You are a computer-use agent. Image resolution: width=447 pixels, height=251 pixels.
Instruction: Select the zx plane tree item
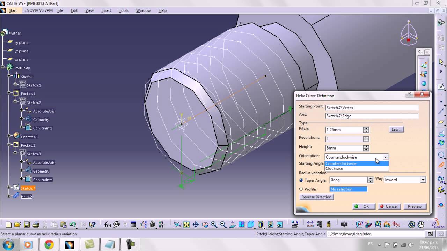pos(21,60)
